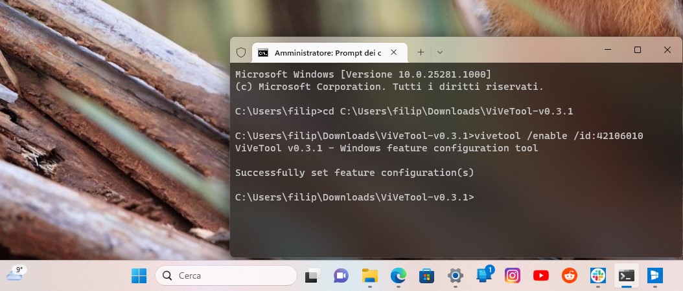Open Settings gear on taskbar
The image size is (683, 291).
(455, 275)
